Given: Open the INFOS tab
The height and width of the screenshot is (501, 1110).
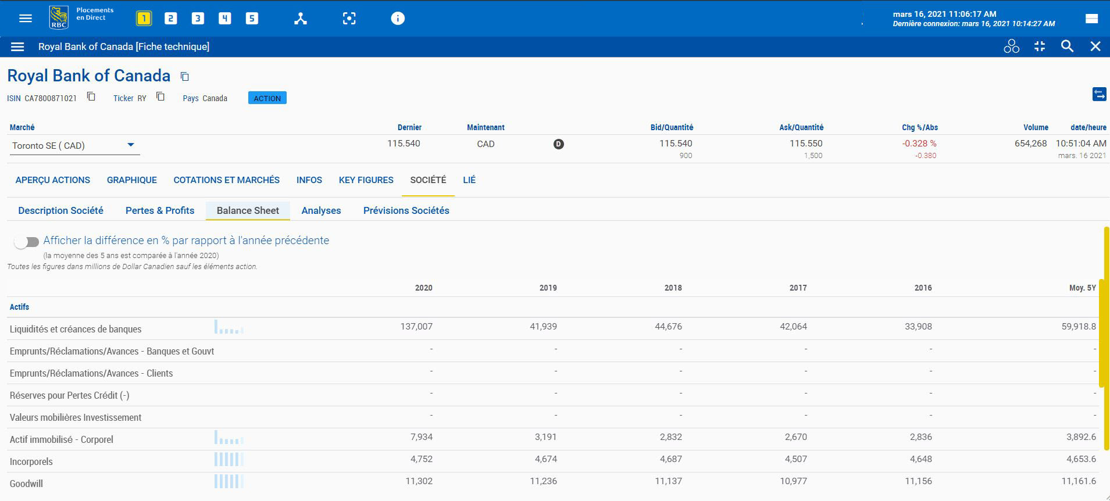Looking at the screenshot, I should pyautogui.click(x=309, y=180).
